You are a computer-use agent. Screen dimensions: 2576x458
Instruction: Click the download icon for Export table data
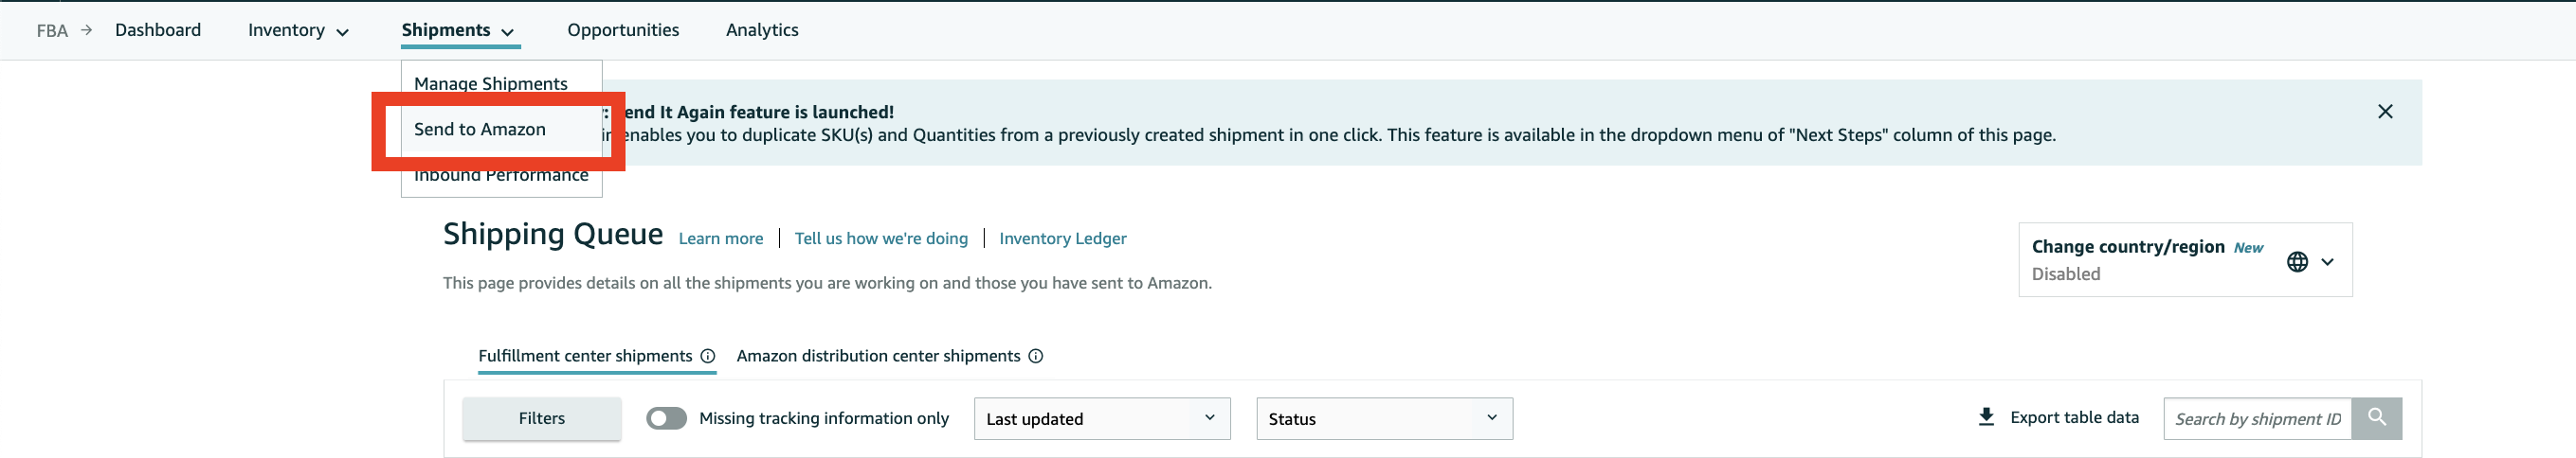click(1986, 417)
